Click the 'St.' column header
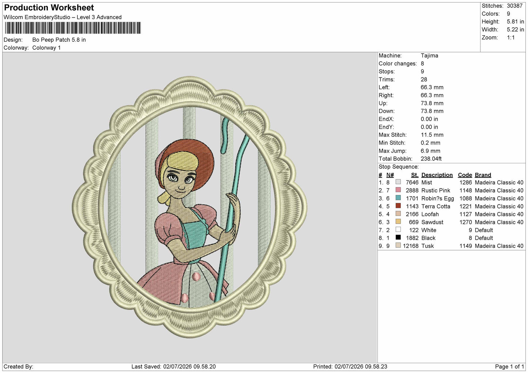 (x=415, y=175)
